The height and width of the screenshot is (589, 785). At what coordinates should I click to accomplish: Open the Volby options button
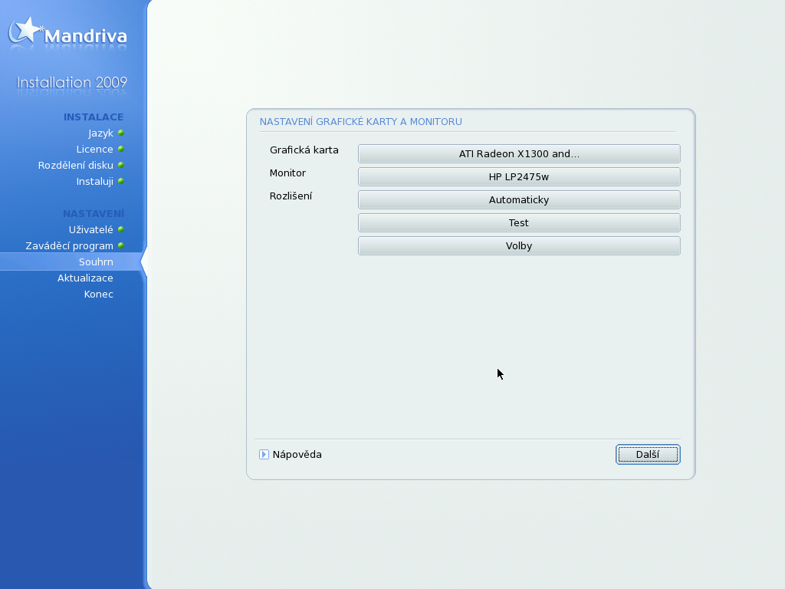tap(519, 246)
